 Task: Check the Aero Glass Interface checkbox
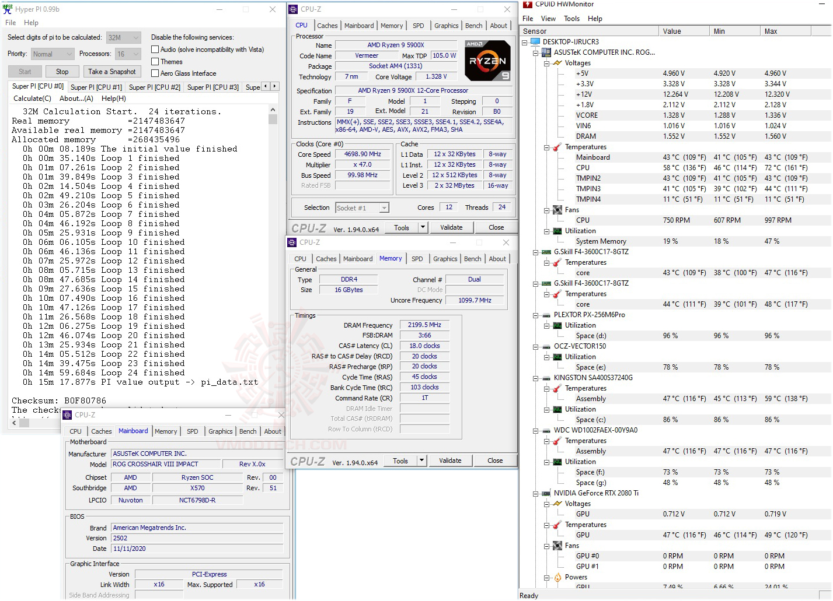pyautogui.click(x=155, y=73)
